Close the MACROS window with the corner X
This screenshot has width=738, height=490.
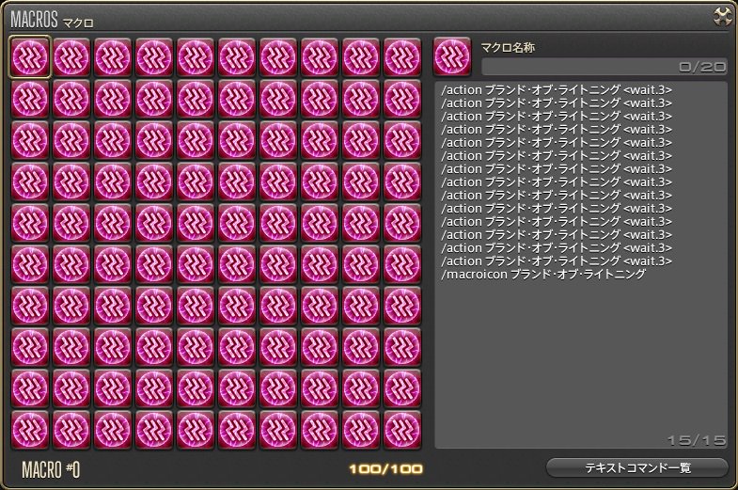point(723,17)
